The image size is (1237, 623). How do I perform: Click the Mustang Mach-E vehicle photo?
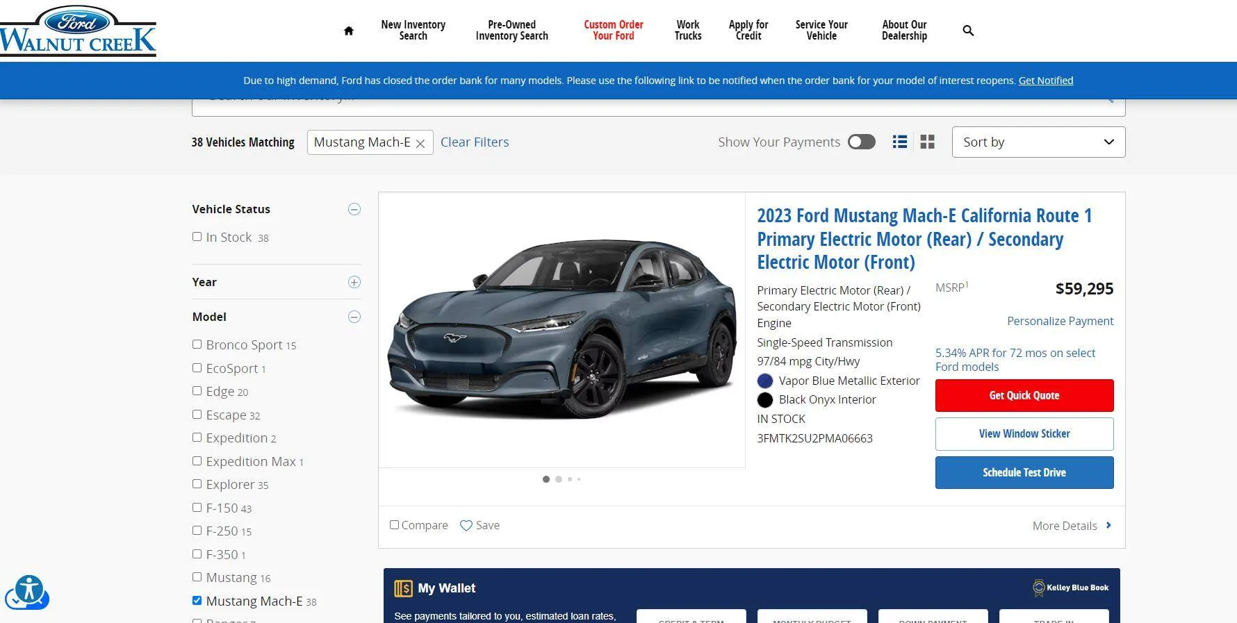pyautogui.click(x=562, y=330)
